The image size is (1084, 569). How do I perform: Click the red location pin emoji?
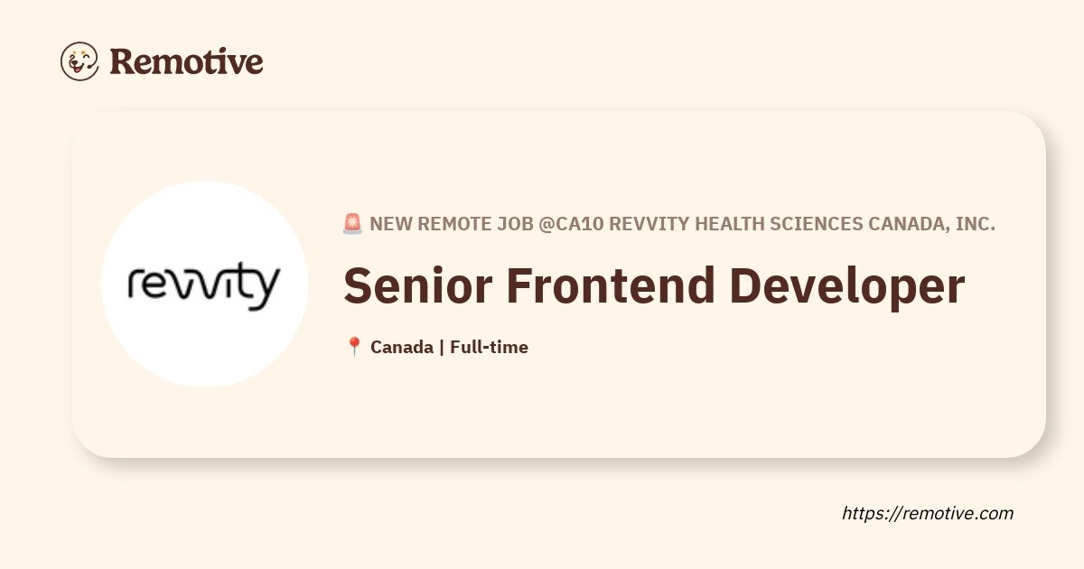(x=354, y=347)
